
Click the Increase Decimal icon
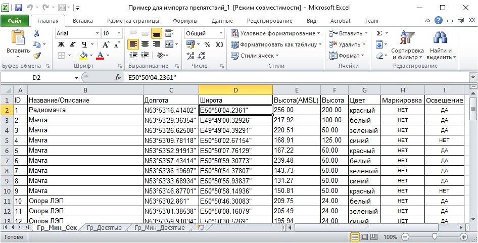pos(190,56)
